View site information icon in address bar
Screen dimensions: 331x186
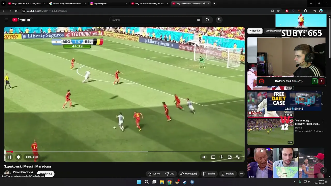point(24,11)
